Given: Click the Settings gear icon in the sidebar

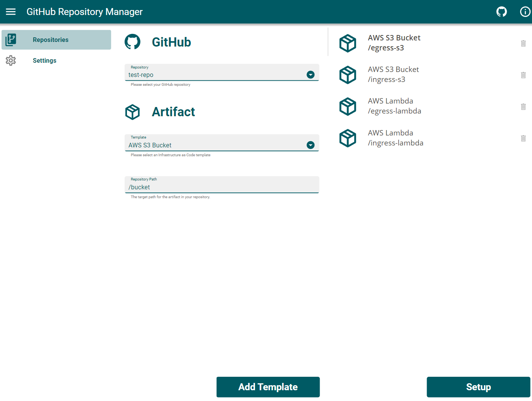Looking at the screenshot, I should (11, 60).
